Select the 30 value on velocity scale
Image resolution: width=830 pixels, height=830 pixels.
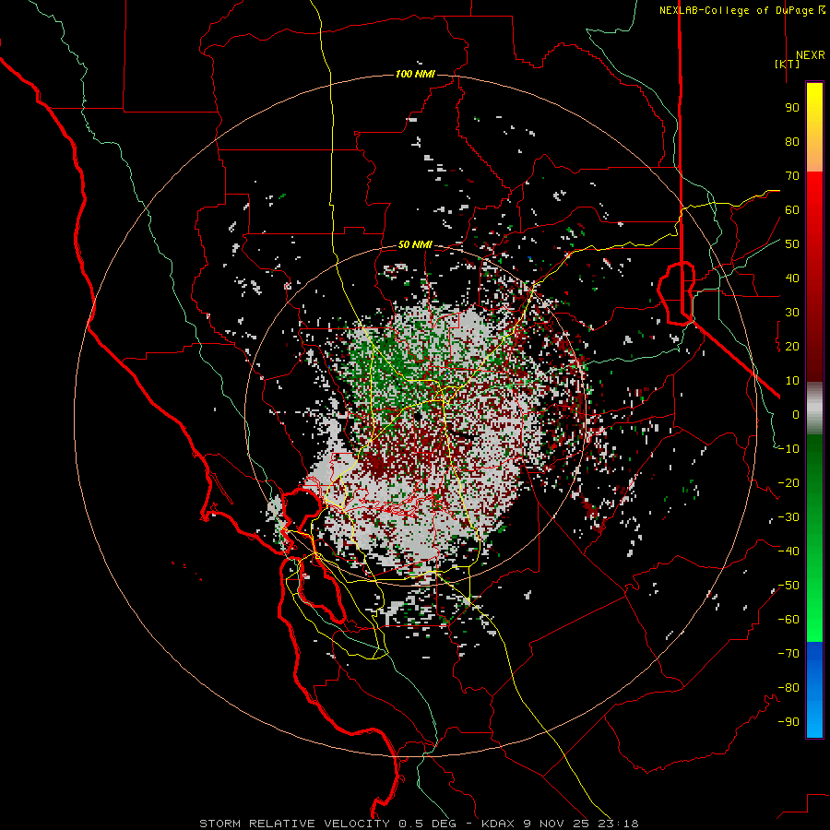click(x=792, y=313)
